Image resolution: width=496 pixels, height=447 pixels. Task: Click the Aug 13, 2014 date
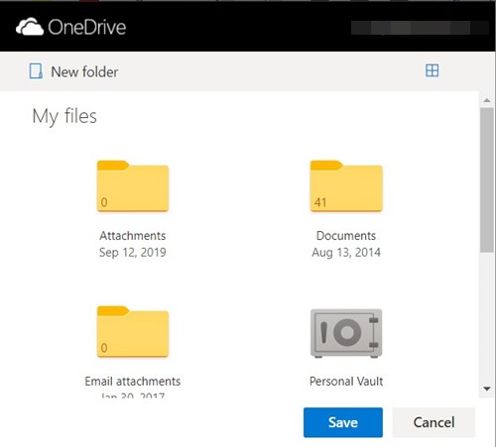[x=346, y=253]
